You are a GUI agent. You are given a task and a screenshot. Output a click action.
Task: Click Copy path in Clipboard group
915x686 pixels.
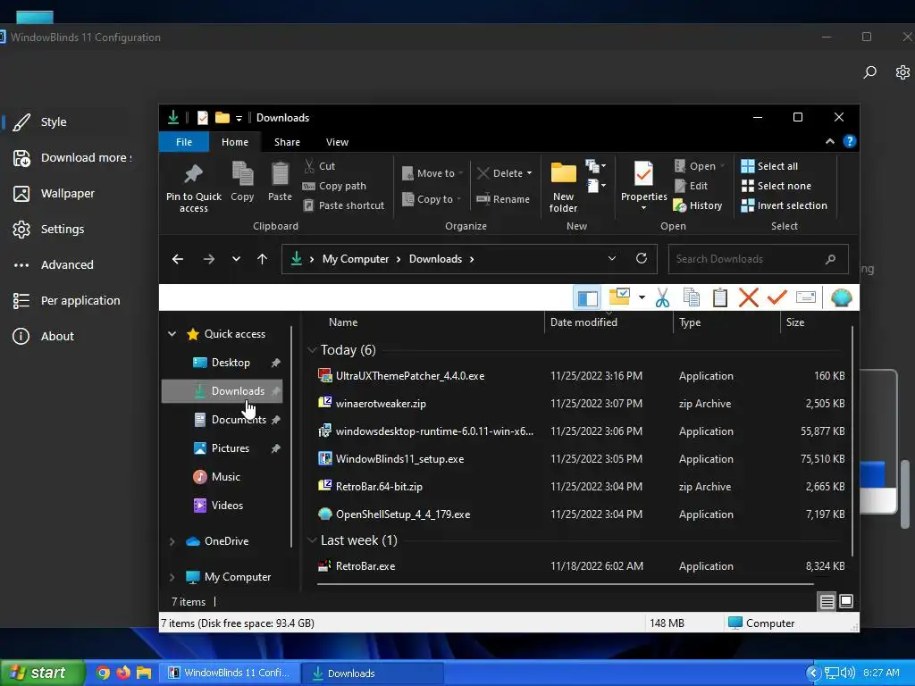pyautogui.click(x=334, y=186)
